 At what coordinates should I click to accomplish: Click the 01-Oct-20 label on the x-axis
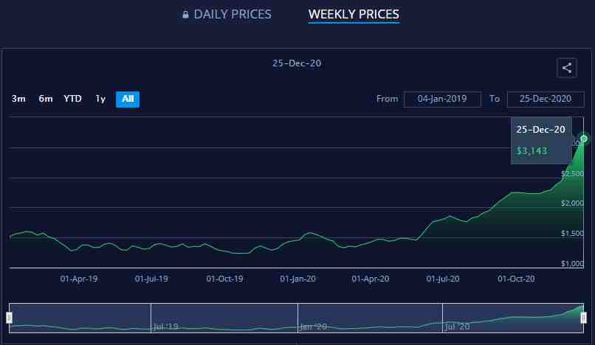pos(516,279)
